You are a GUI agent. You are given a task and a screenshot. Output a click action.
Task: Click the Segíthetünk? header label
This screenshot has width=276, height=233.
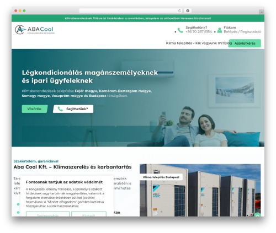(x=196, y=28)
